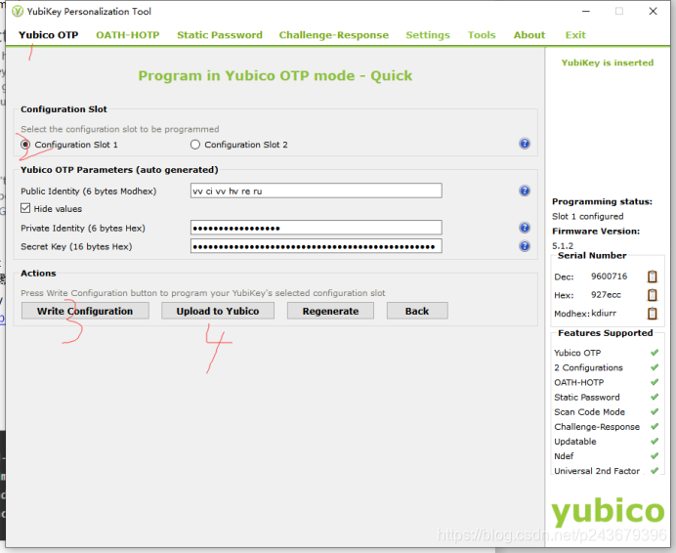
Task: Click Exit in the menu bar
Action: coord(575,35)
